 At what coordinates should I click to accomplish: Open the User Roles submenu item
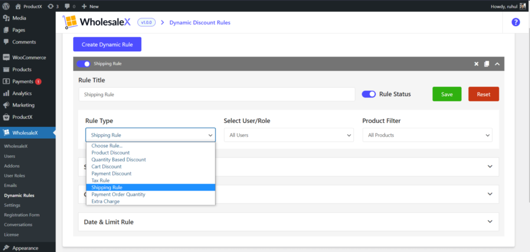tap(14, 175)
